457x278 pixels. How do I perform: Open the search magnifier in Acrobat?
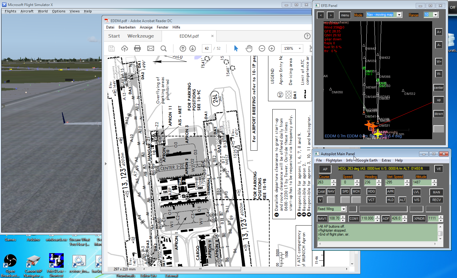(163, 49)
